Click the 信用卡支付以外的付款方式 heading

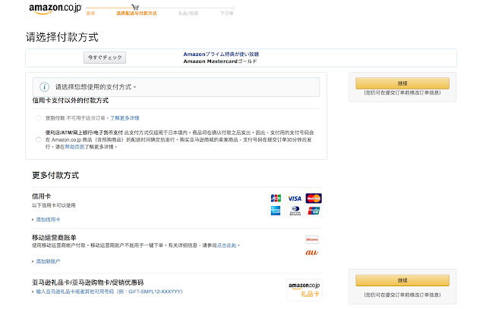[71, 101]
